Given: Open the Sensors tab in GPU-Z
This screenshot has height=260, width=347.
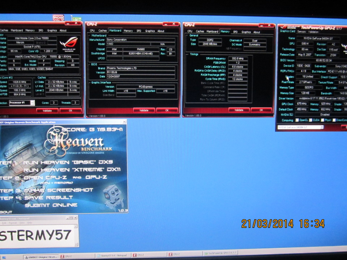Looking at the screenshot, I should click(x=301, y=32).
